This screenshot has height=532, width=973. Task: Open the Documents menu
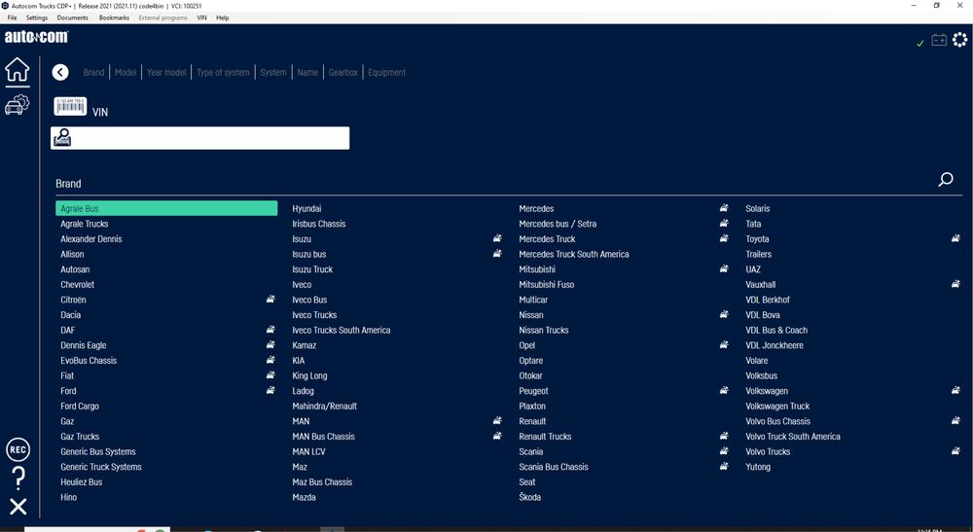pyautogui.click(x=73, y=18)
